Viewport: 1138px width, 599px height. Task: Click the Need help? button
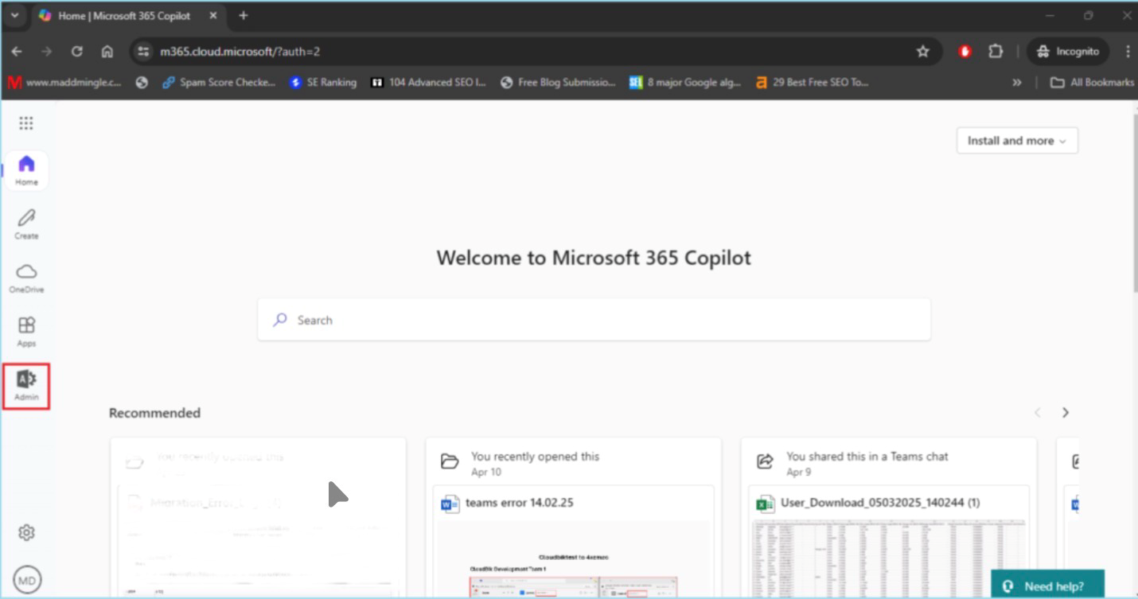pyautogui.click(x=1047, y=585)
